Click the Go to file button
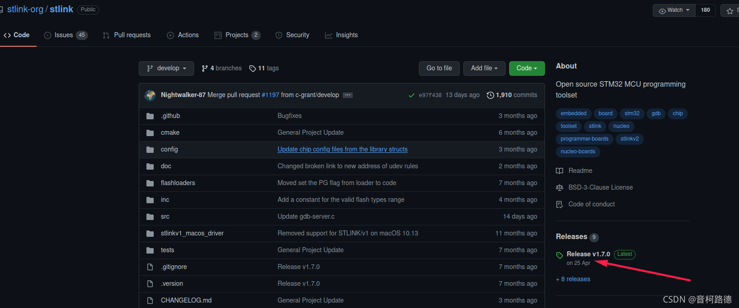The image size is (739, 308). tap(439, 68)
